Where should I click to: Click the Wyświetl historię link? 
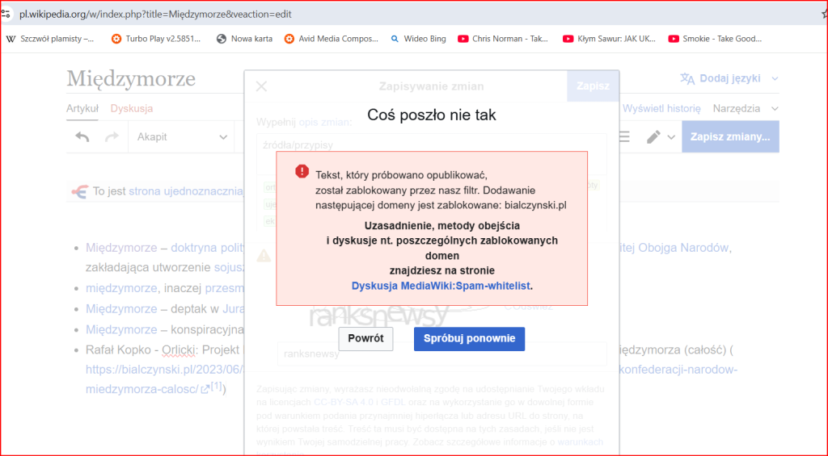coord(661,108)
